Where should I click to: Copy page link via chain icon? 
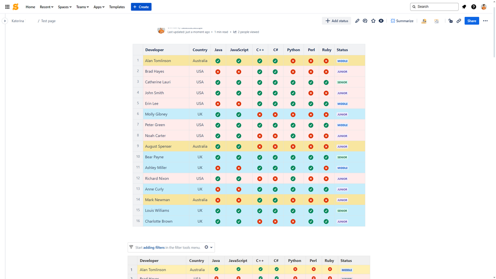(x=459, y=21)
